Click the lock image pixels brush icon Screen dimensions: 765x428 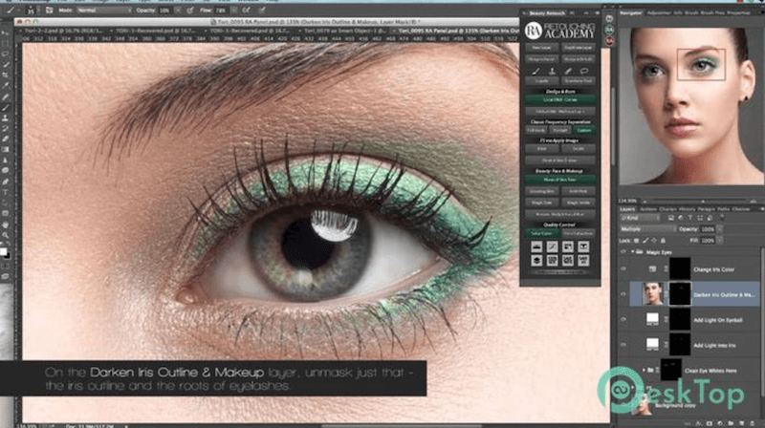[x=645, y=241]
